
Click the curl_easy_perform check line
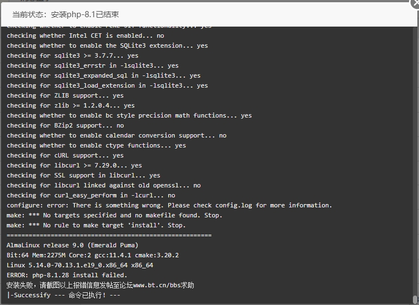(x=91, y=196)
